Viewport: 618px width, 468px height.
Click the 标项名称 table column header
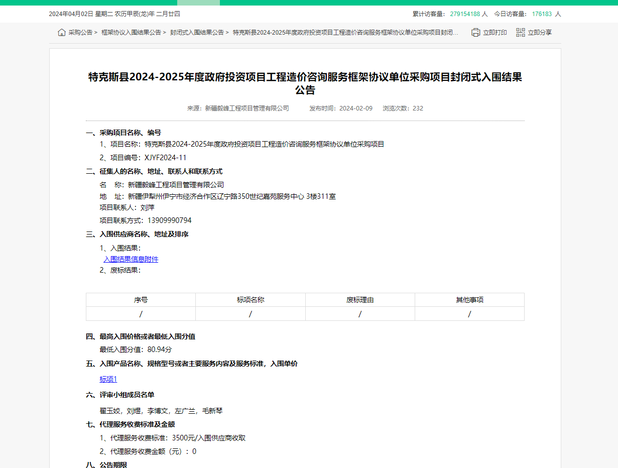point(251,300)
